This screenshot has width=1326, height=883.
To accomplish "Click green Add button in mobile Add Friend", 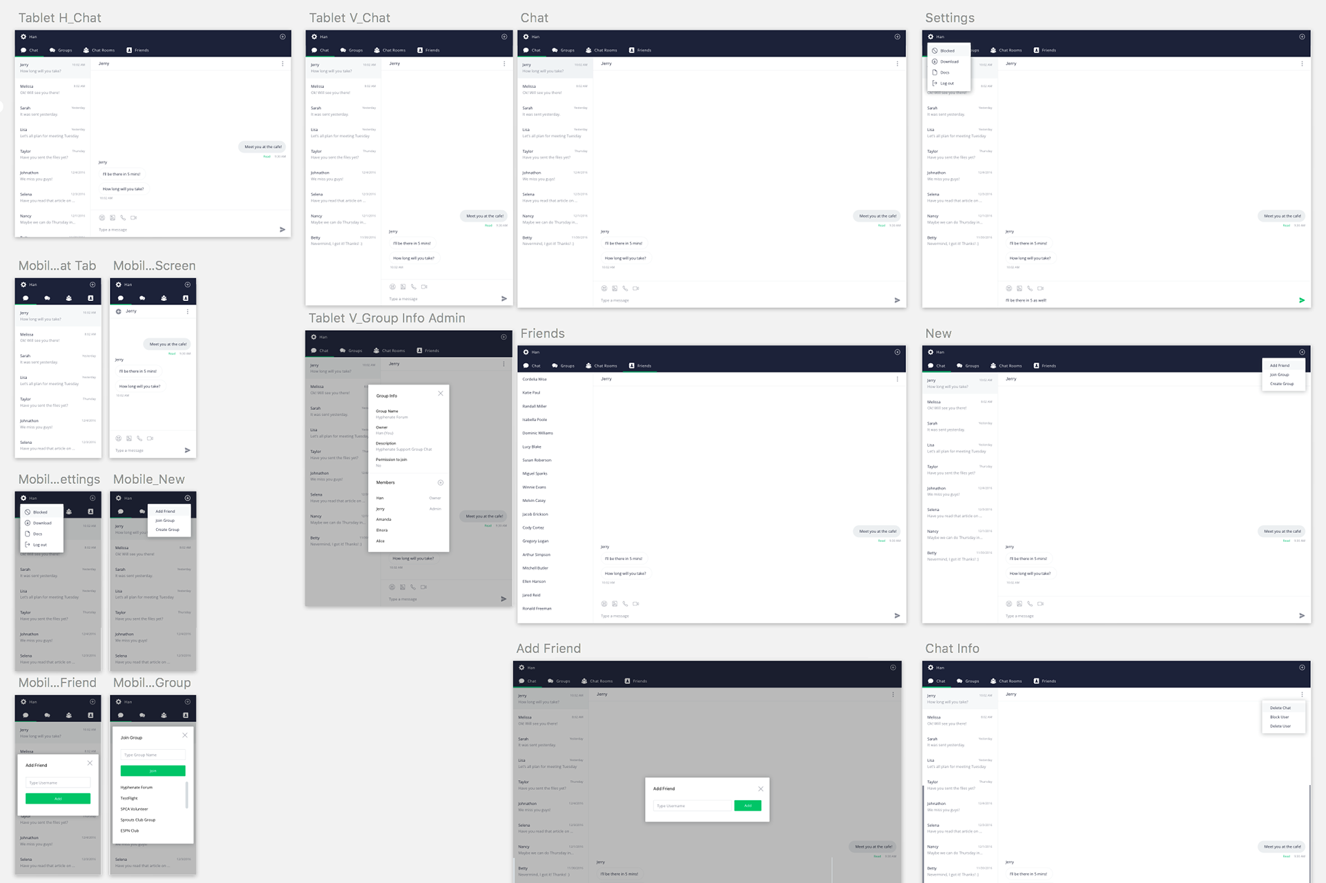I will point(58,799).
